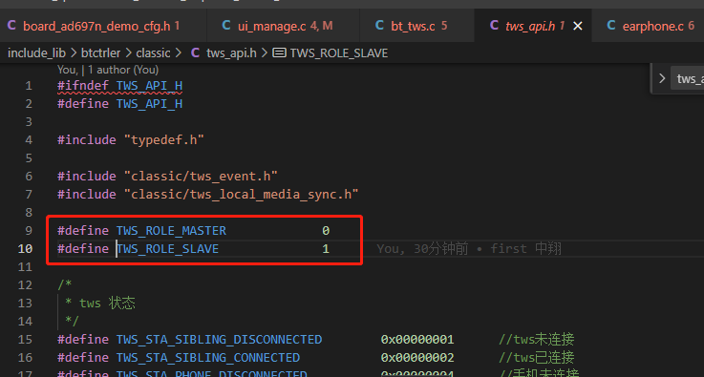The image size is (704, 377).
Task: Click TWS_API_H on the #ifndef line
Action: [150, 86]
